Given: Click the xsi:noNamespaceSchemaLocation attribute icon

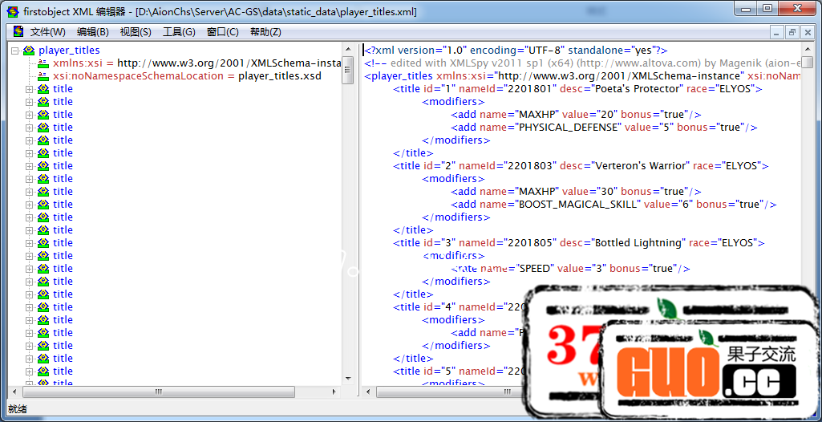Looking at the screenshot, I should [x=43, y=76].
